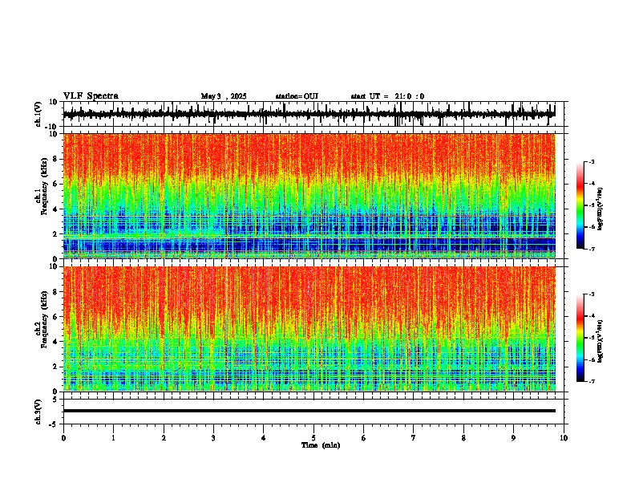This screenshot has height=491, width=635.
Task: Click the tick label "8" on the Time axis
Action: click(463, 438)
